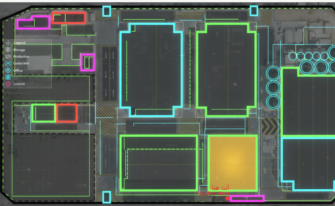This screenshot has height=206, width=335.
Task: Select the cyan crossed-square legend icon
Action: tap(8, 64)
